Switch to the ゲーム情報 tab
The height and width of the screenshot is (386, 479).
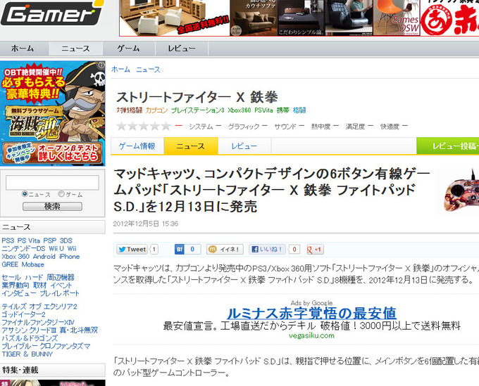click(137, 146)
